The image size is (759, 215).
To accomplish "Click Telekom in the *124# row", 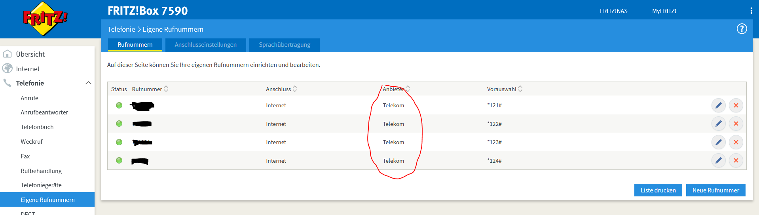I will coord(393,161).
